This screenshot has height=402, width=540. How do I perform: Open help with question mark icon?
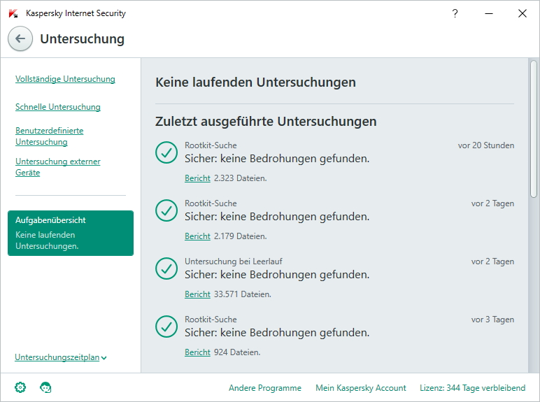tap(455, 13)
